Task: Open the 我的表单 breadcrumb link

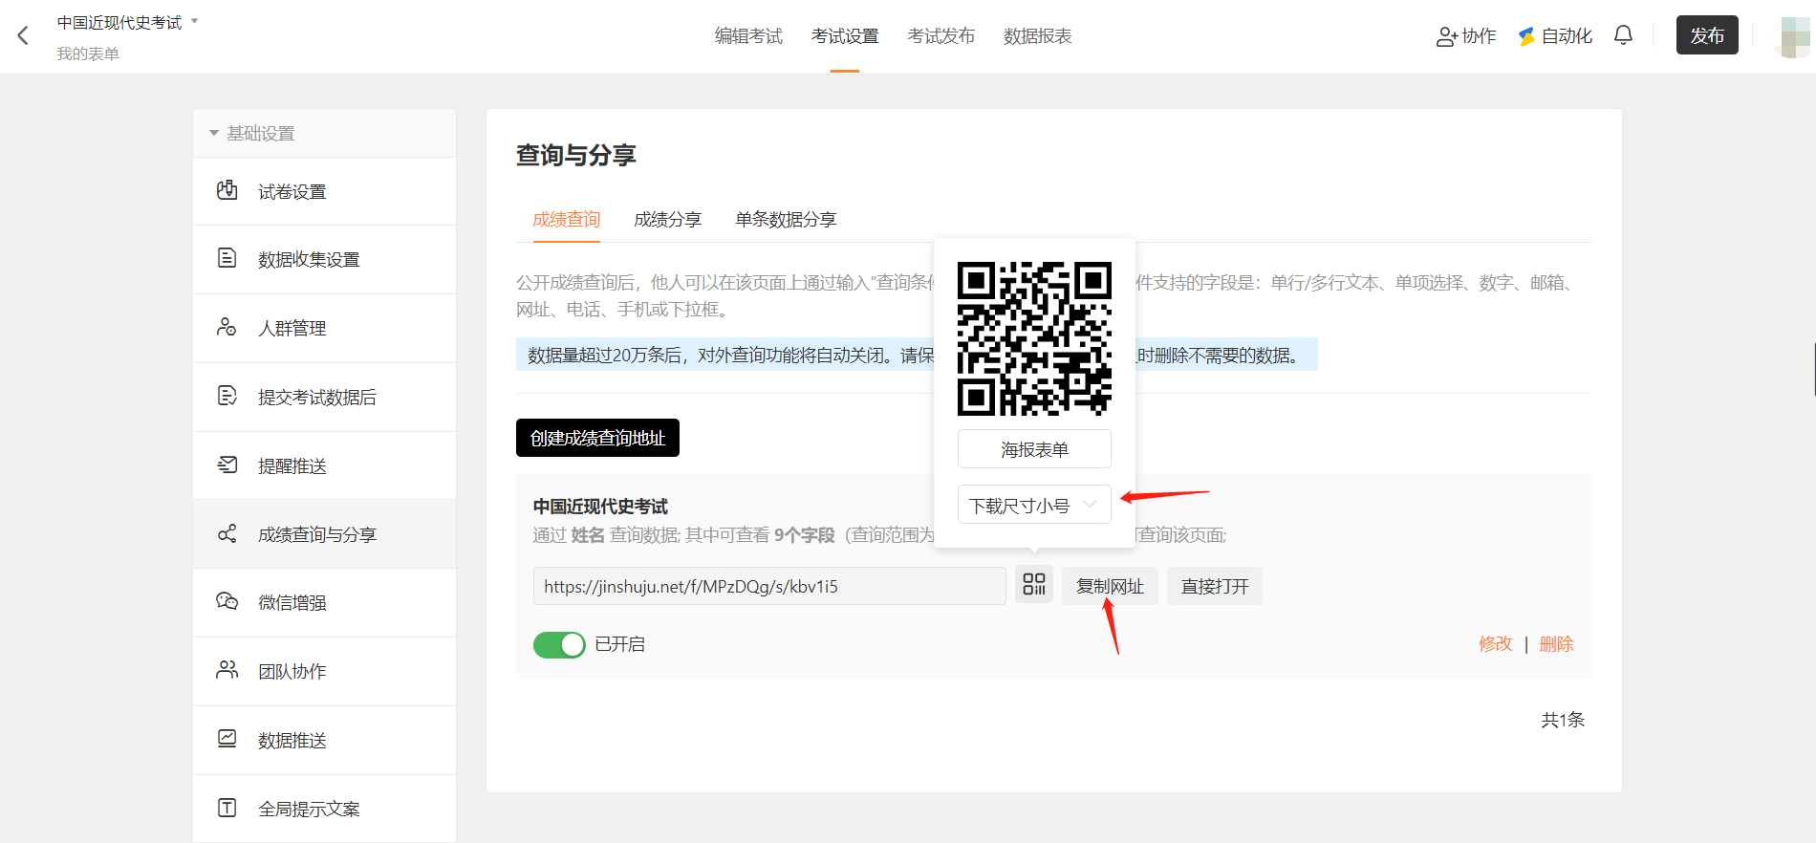Action: 88,54
